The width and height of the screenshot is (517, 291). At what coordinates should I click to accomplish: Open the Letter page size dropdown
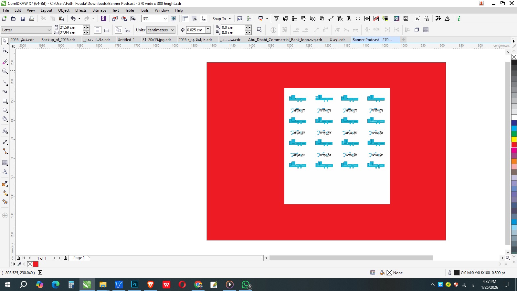pyautogui.click(x=49, y=30)
